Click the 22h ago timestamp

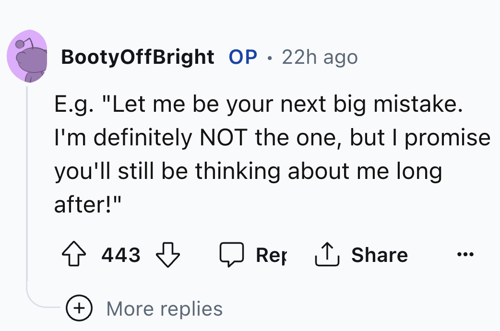coord(320,58)
